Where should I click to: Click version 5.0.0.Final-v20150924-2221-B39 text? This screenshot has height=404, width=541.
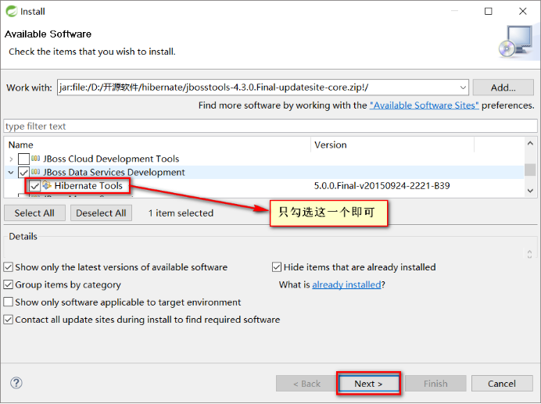tap(382, 186)
